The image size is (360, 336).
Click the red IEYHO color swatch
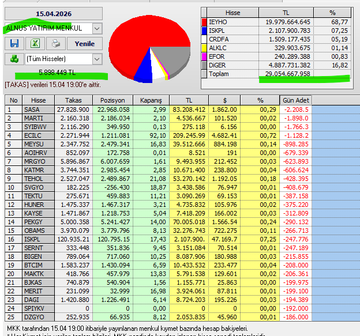[x=204, y=22]
